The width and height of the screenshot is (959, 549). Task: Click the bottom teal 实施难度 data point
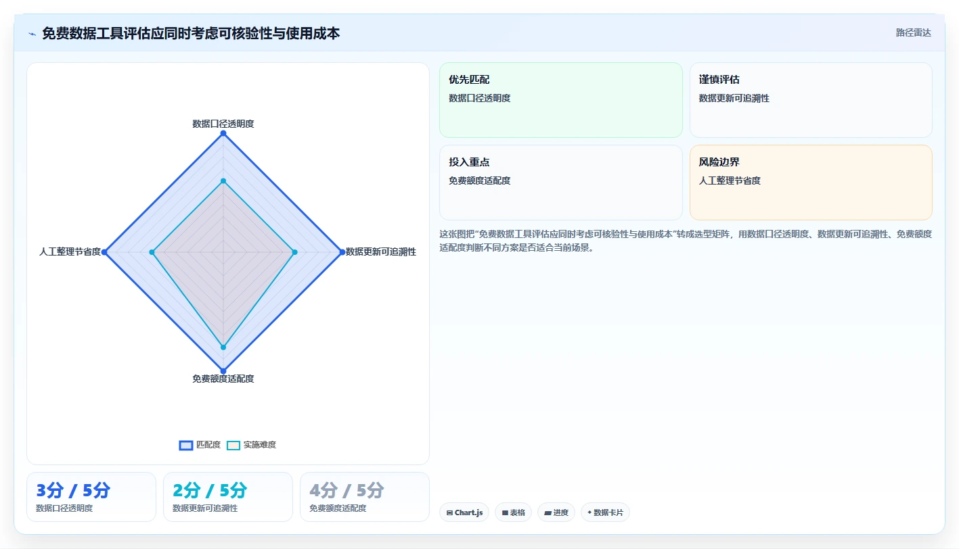tap(223, 347)
